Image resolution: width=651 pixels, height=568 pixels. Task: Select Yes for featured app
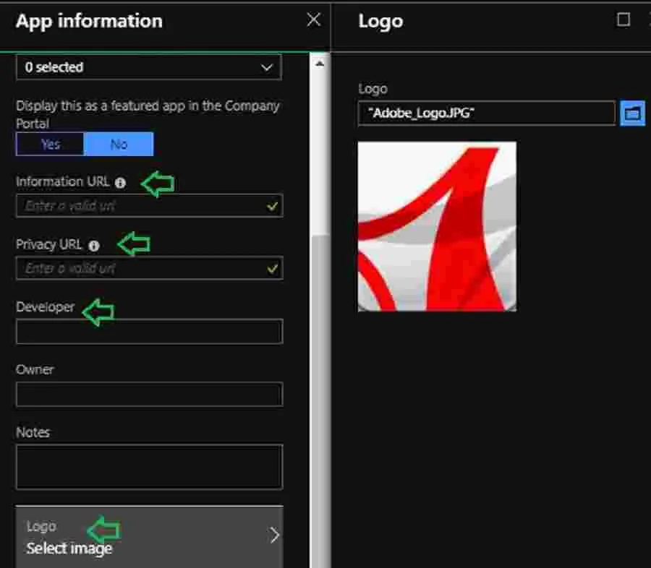[50, 145]
